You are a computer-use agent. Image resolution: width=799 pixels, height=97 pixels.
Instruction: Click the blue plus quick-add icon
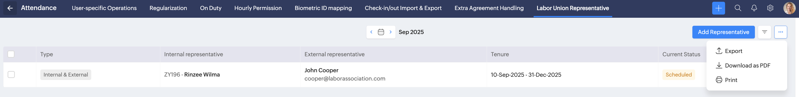tap(718, 8)
